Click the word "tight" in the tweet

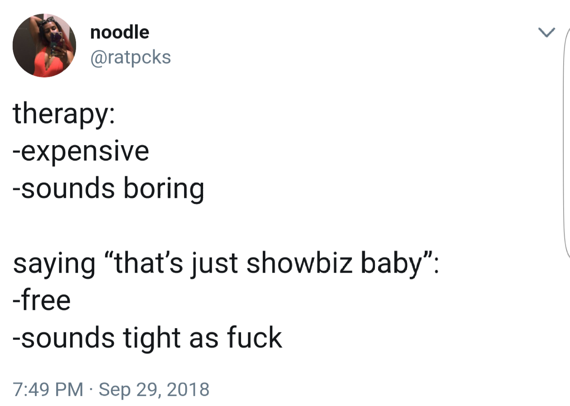click(x=152, y=338)
